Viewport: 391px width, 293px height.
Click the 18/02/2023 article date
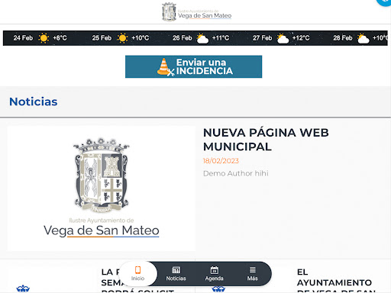point(221,161)
